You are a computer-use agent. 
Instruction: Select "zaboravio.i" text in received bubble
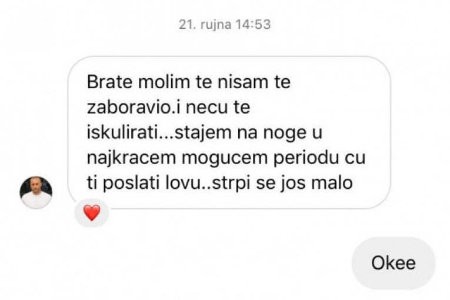[134, 108]
